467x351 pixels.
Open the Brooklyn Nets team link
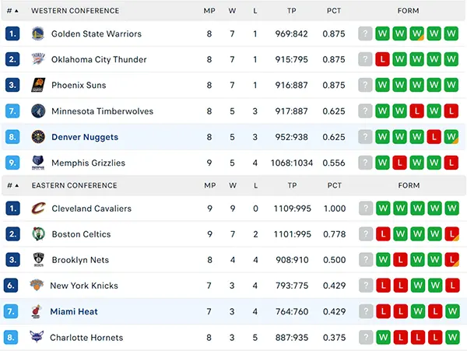point(80,260)
